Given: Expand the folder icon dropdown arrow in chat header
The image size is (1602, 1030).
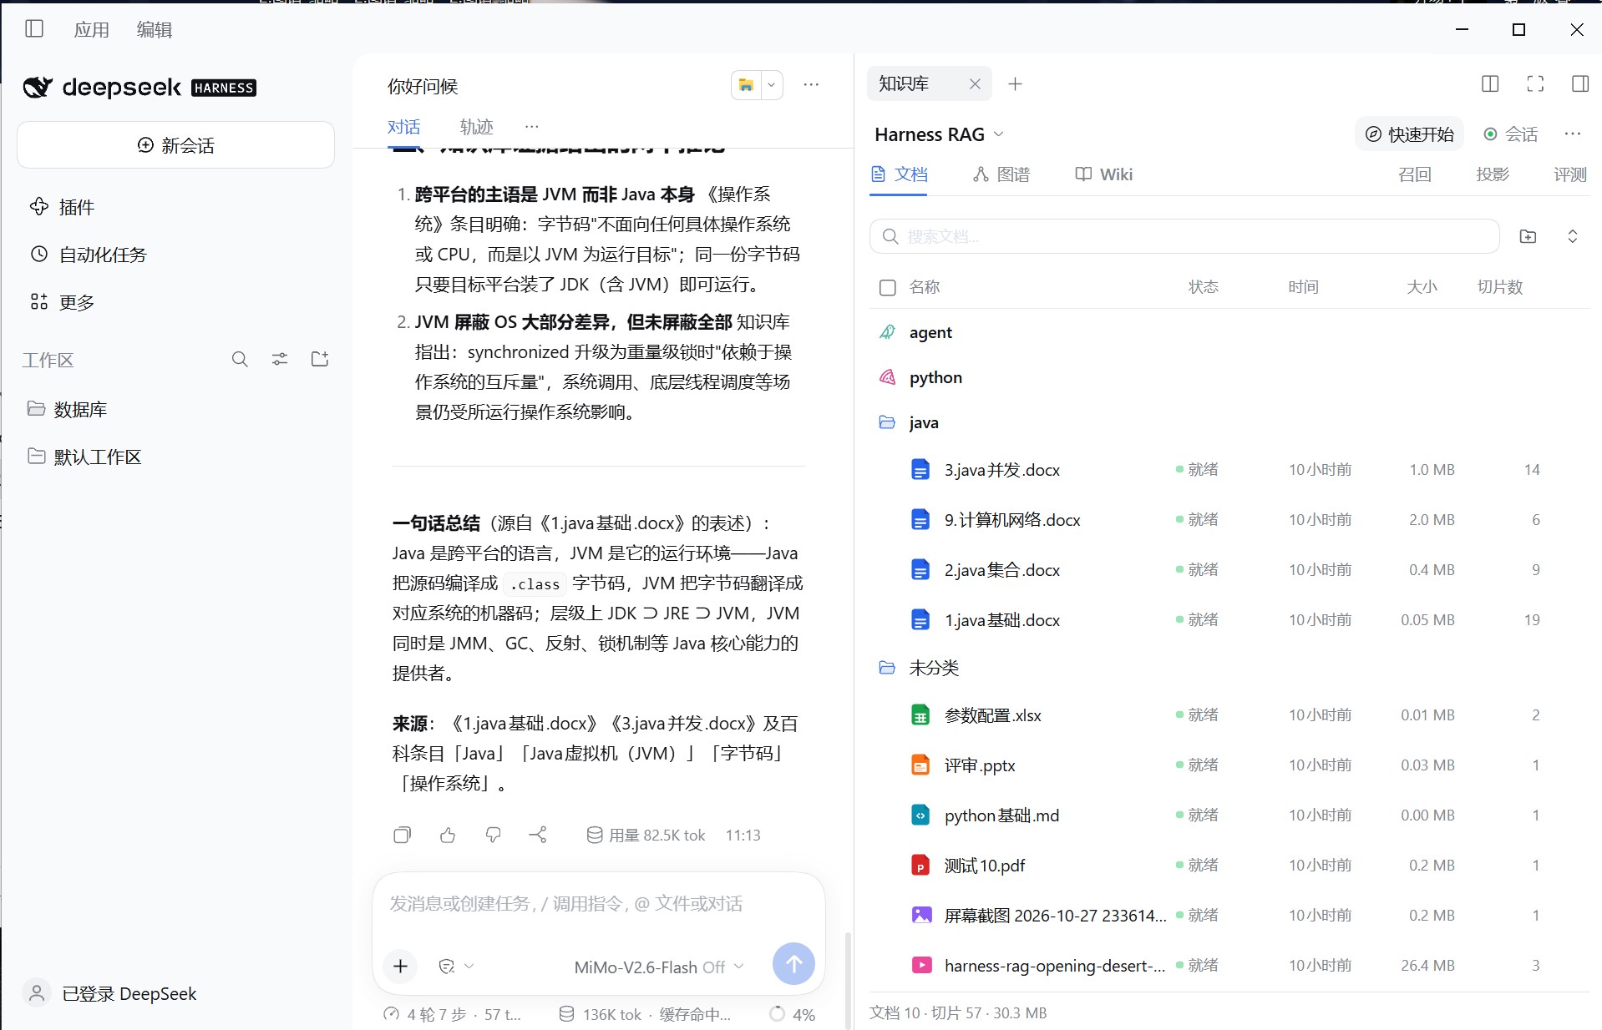Looking at the screenshot, I should [x=772, y=85].
